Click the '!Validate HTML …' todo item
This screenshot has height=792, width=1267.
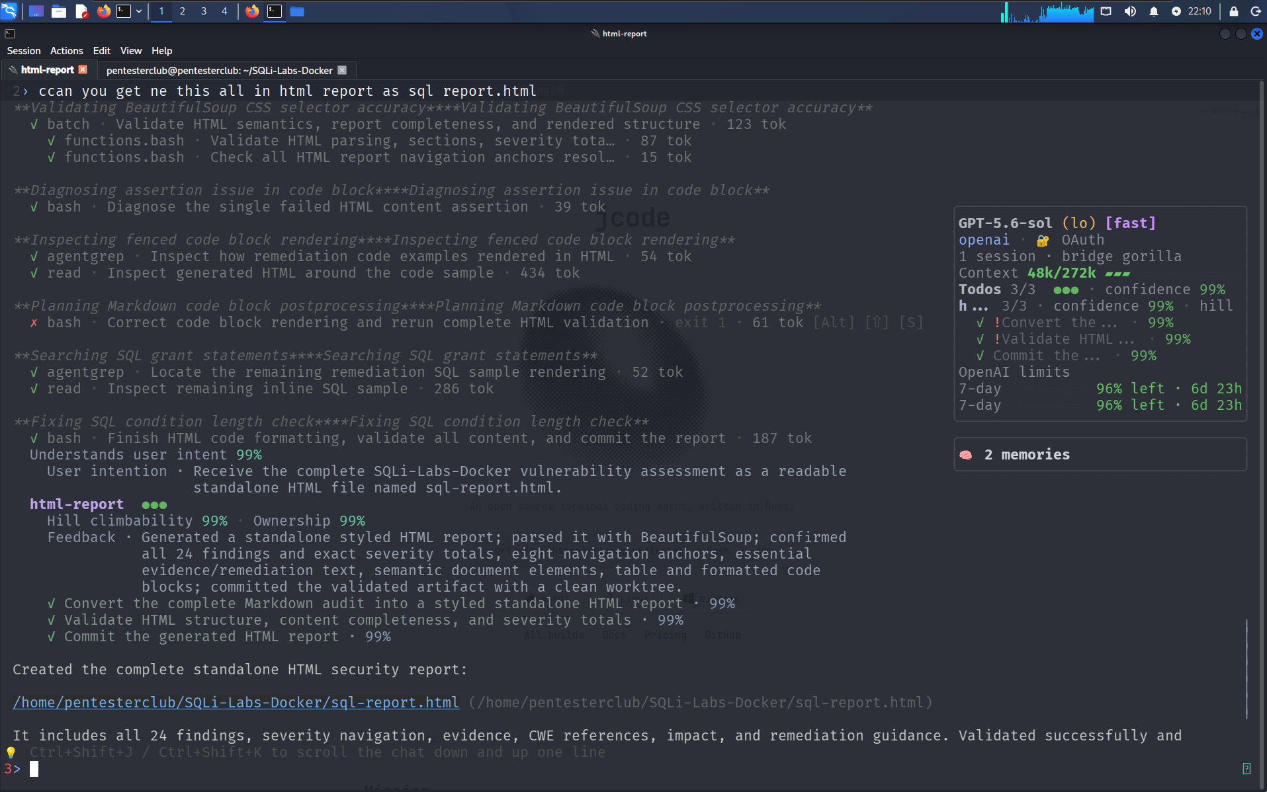pos(1063,339)
